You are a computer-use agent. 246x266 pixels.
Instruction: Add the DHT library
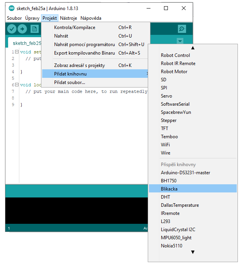click(x=193, y=197)
